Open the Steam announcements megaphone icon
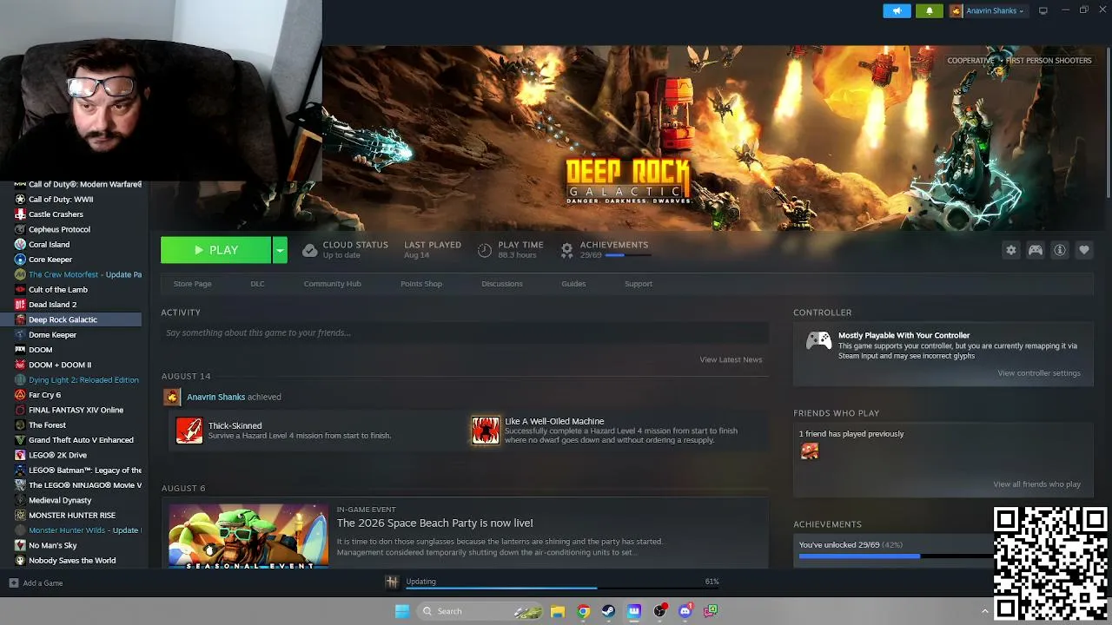 [897, 11]
